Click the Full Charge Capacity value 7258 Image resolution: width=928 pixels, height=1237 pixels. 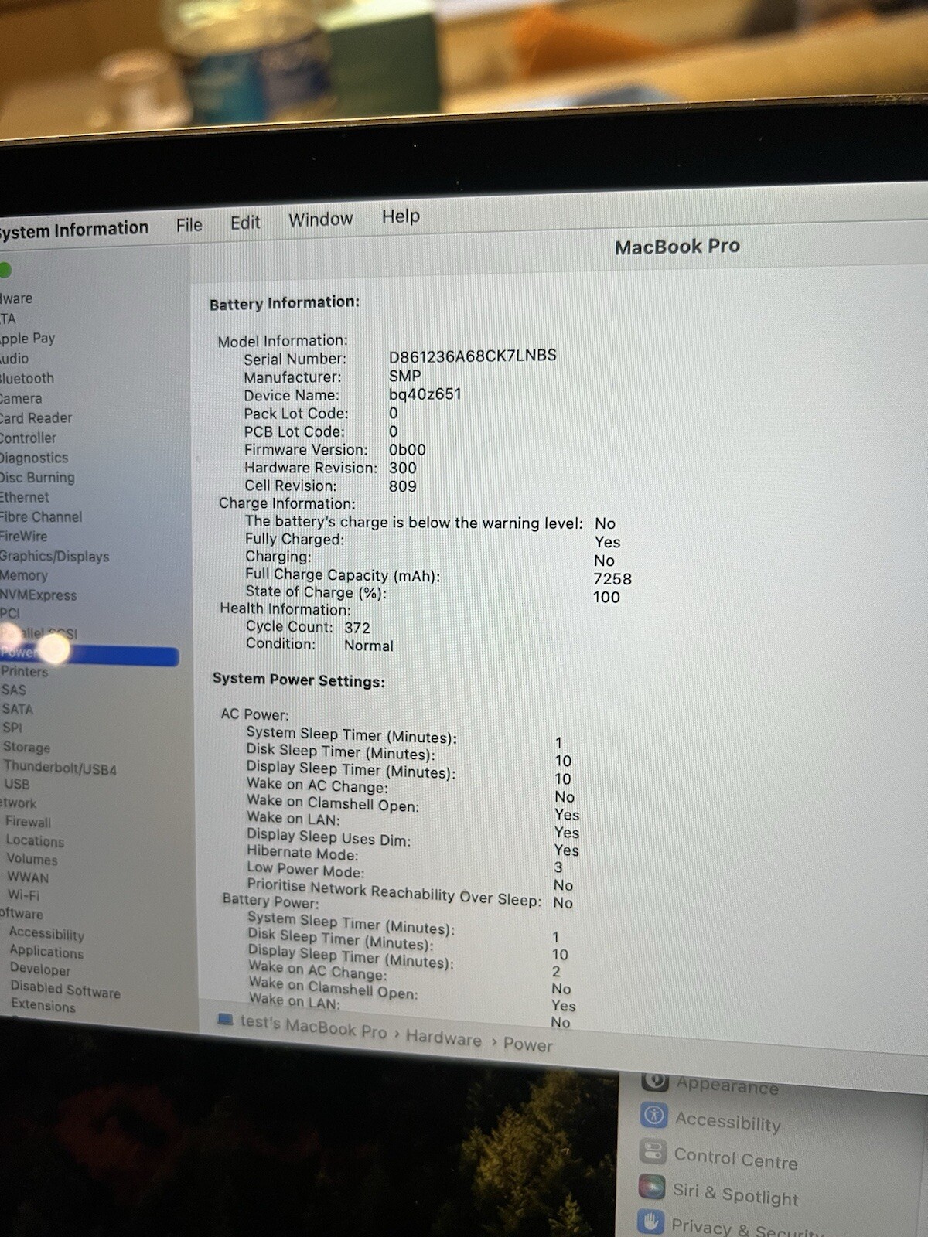click(612, 579)
